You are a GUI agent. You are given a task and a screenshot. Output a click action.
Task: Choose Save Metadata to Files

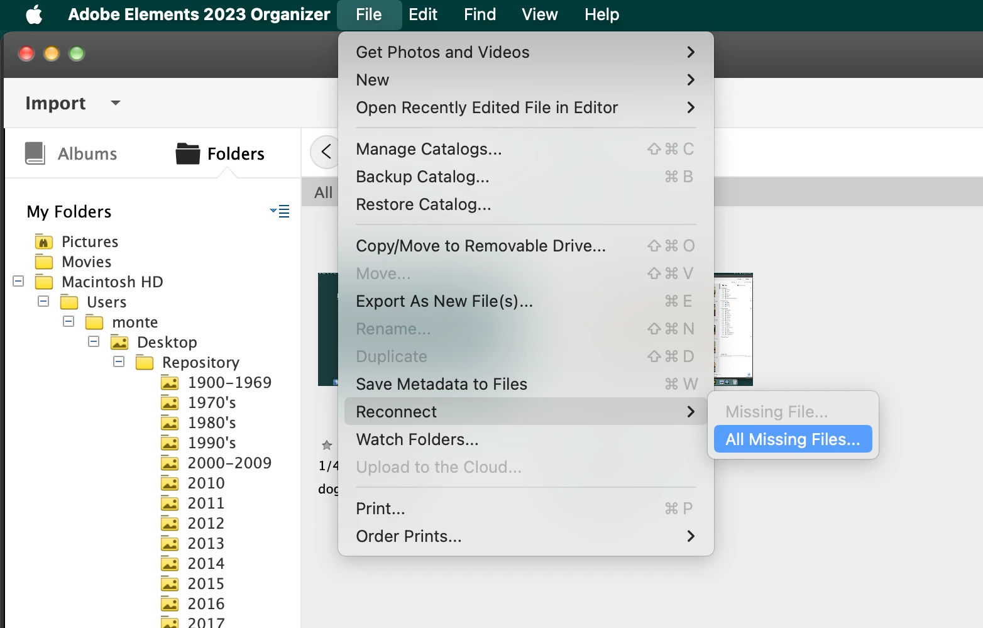tap(525, 384)
